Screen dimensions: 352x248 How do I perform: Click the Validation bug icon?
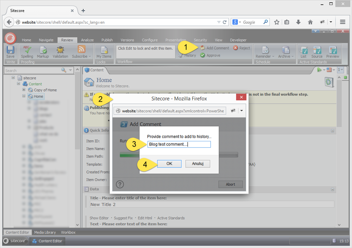point(60,52)
